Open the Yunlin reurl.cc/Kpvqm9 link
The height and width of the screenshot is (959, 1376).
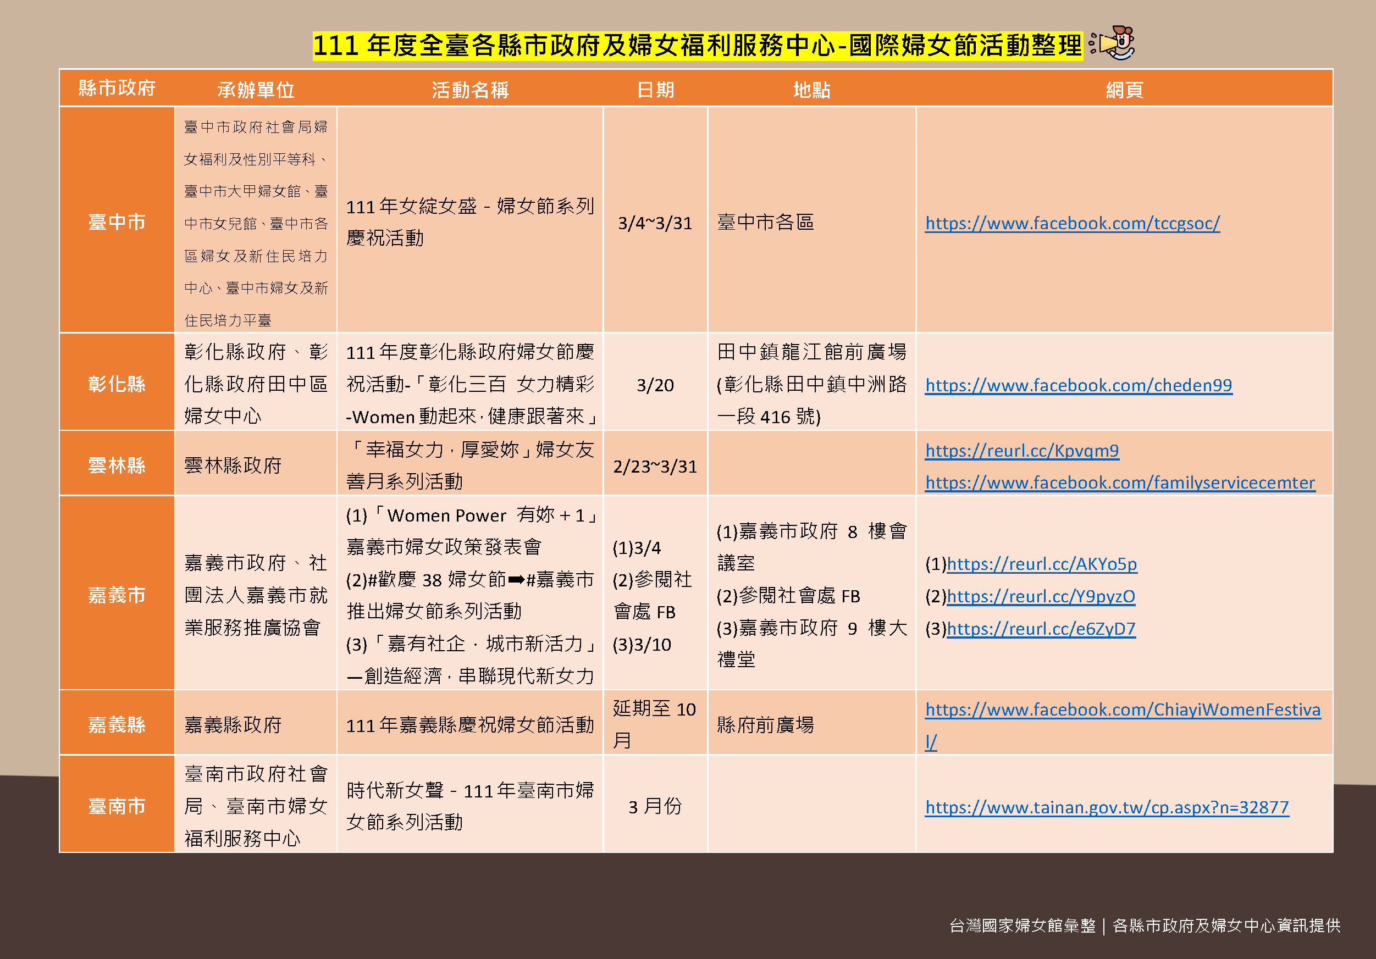[1022, 451]
